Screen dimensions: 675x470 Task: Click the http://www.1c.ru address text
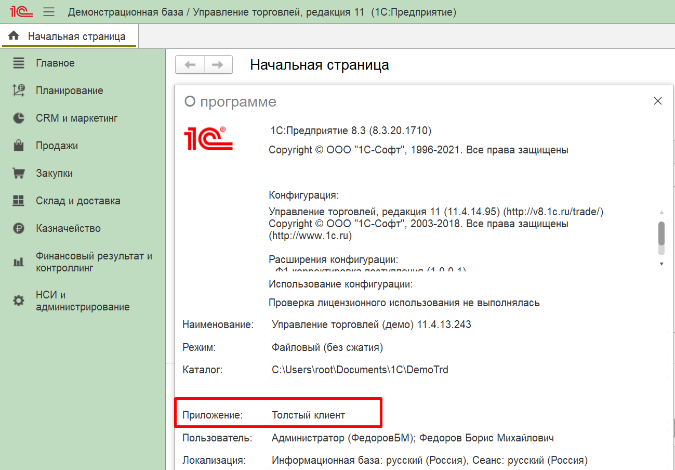pyautogui.click(x=310, y=236)
